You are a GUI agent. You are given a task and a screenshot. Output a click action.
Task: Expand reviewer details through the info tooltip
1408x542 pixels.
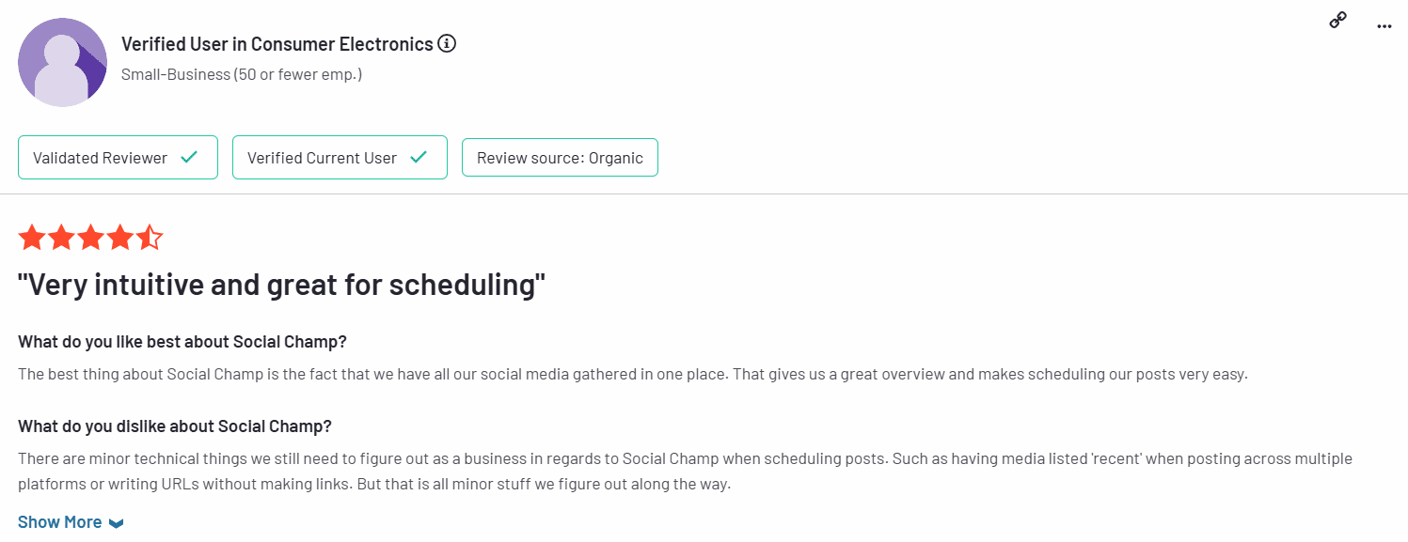point(447,43)
